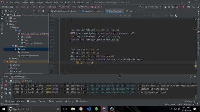
Task: Click MainView in the breadcrumb bar
Action: (x=84, y=7)
